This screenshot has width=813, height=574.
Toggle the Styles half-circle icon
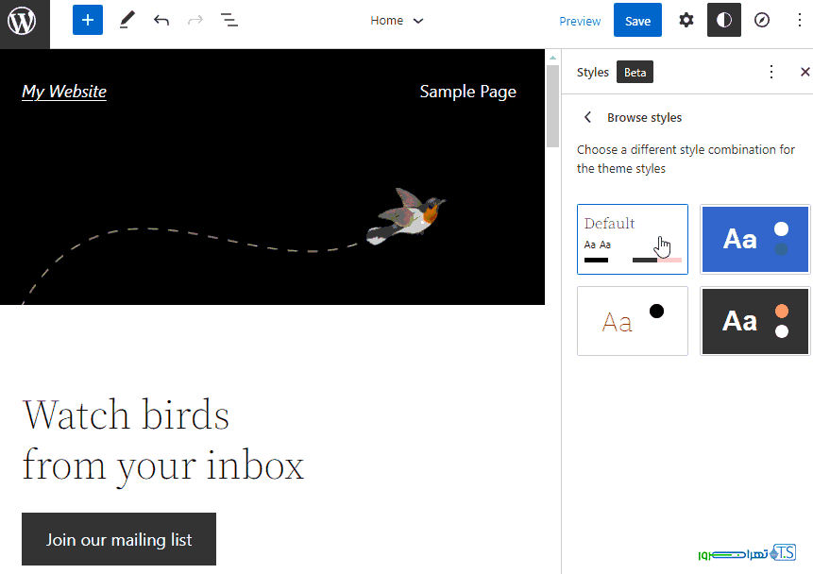724,21
